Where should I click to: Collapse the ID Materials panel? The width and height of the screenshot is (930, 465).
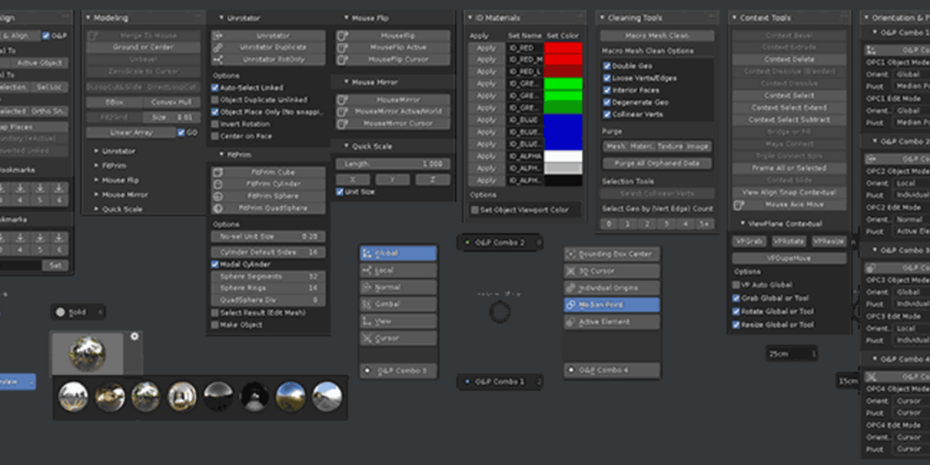470,18
